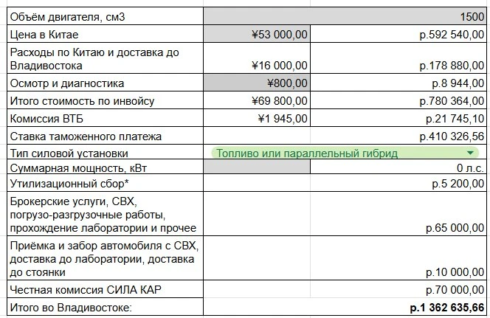Select the ¥1 945,00 VTB commission cell
This screenshot has width=490, height=318.
[x=257, y=118]
